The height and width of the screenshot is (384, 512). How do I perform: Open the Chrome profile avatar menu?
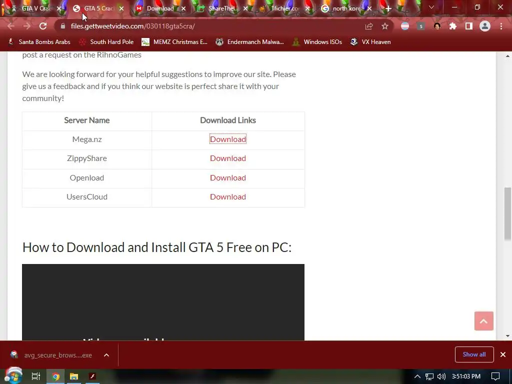485,26
